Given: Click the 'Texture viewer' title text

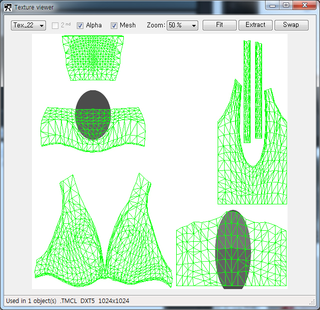Looking at the screenshot, I should (34, 7).
